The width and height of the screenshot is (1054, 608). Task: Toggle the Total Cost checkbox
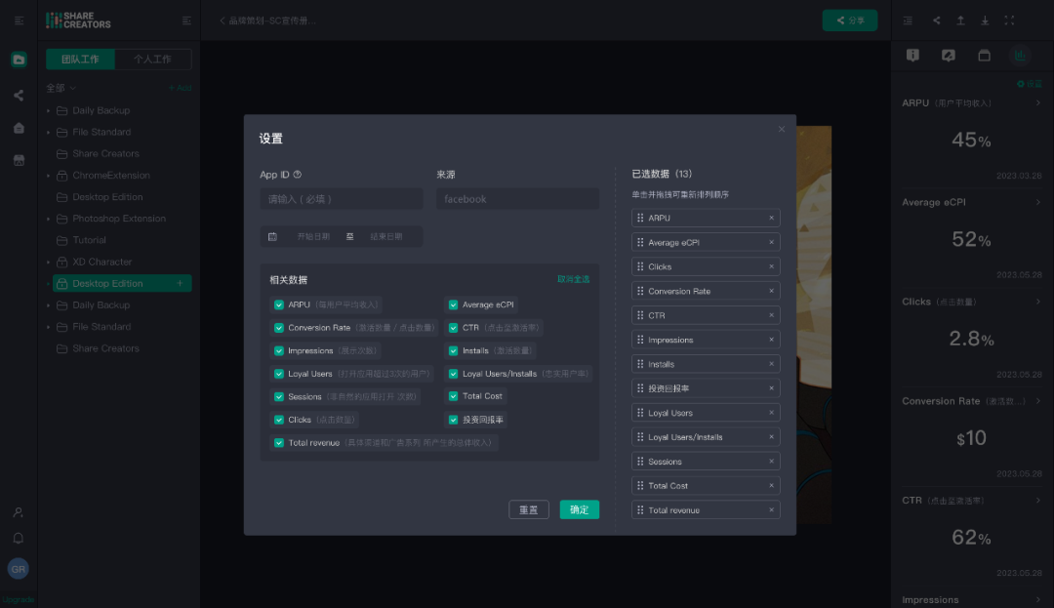(x=453, y=396)
